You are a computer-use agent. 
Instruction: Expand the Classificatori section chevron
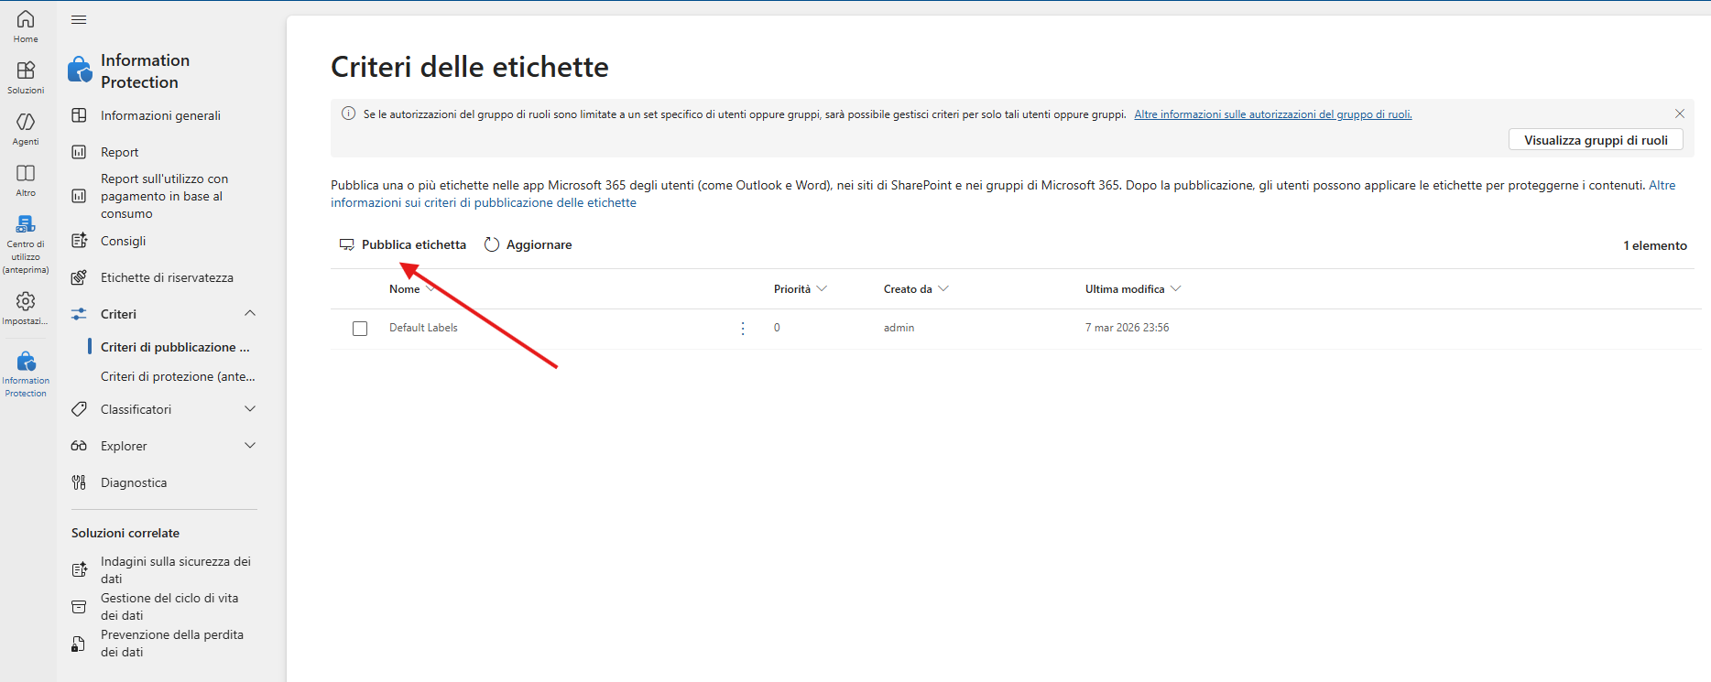250,408
